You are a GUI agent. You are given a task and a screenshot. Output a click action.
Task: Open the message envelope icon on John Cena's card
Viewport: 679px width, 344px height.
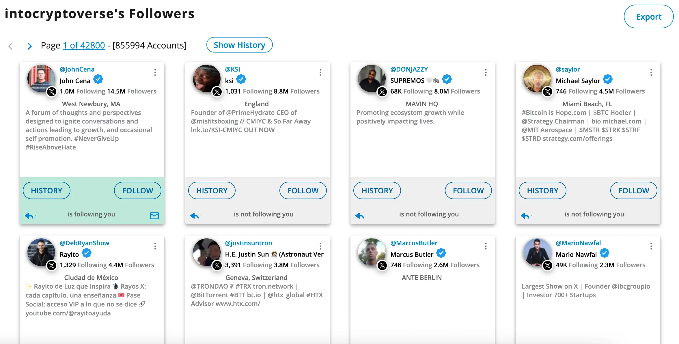coord(155,216)
